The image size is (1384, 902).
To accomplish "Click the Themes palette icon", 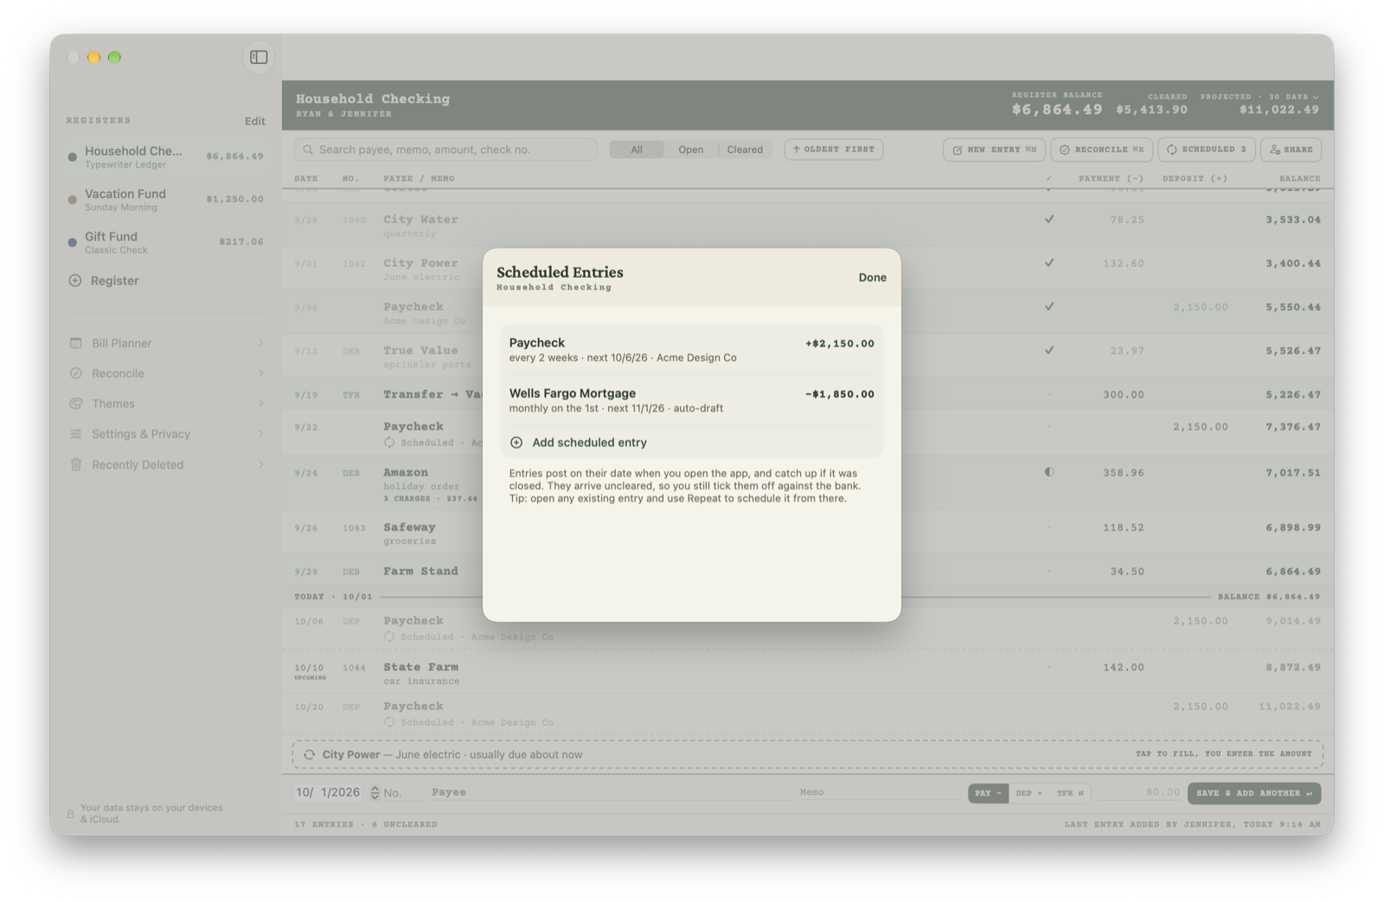I will click(75, 404).
